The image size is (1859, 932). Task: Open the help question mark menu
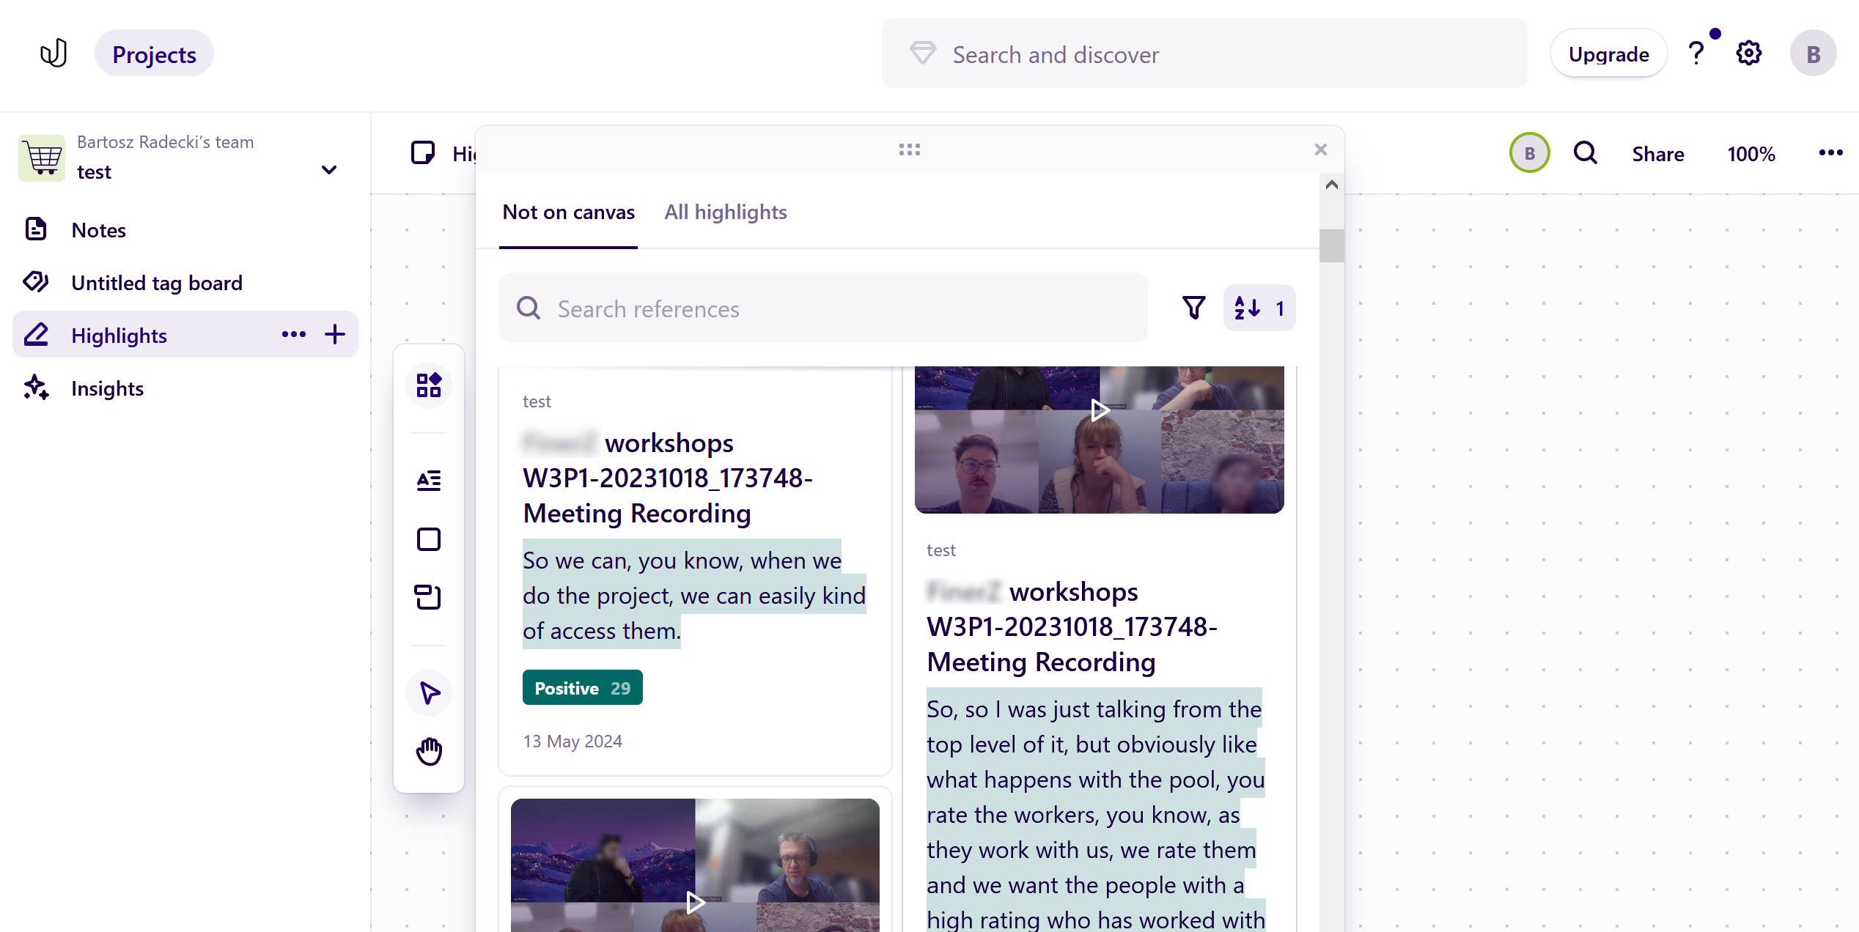[x=1696, y=54]
